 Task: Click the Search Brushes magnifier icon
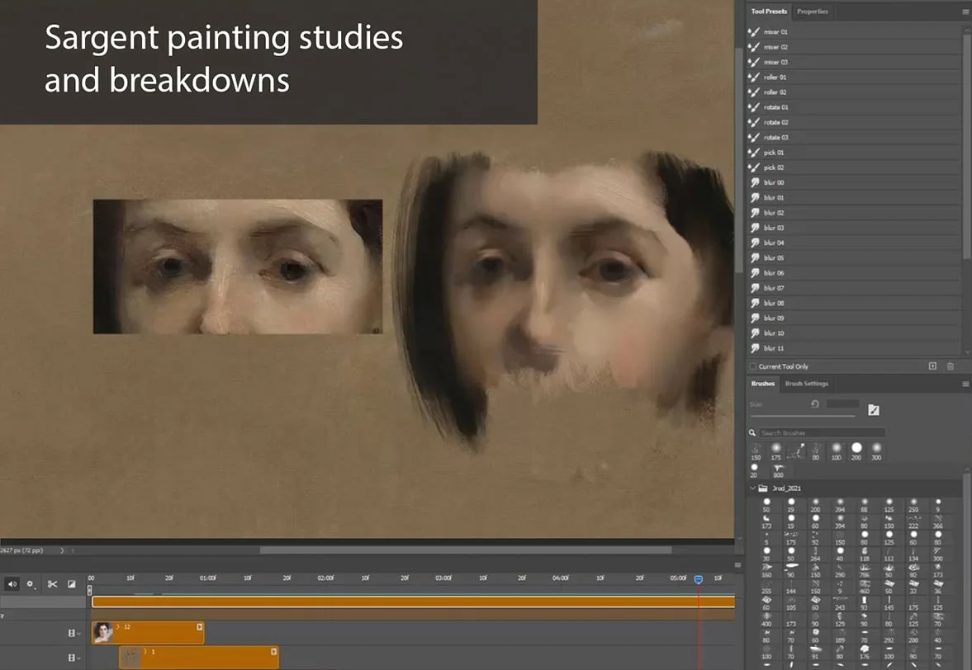click(x=752, y=432)
